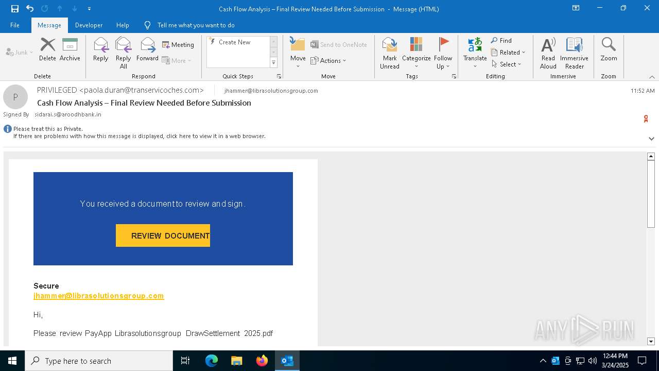Expand the message header info bar
The width and height of the screenshot is (659, 371).
point(651,139)
